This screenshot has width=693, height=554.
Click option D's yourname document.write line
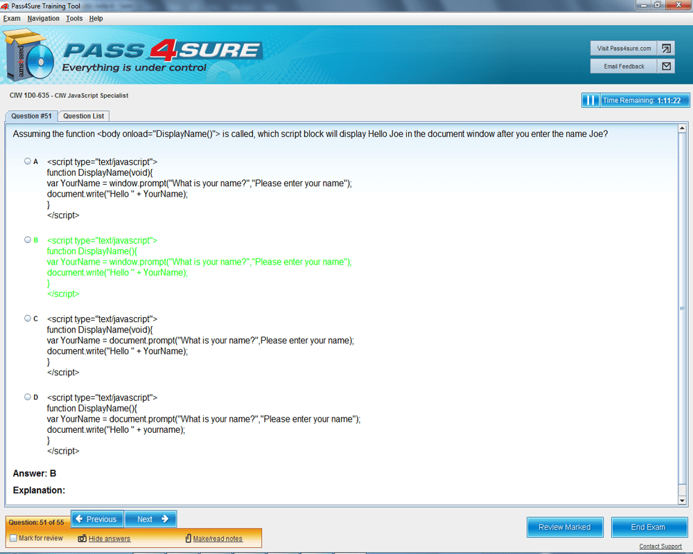[x=116, y=430]
